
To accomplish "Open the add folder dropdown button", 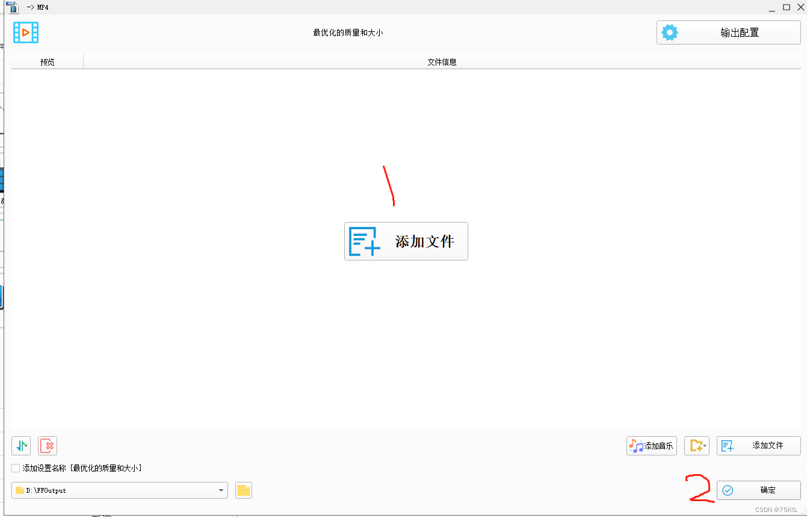I will (x=697, y=446).
